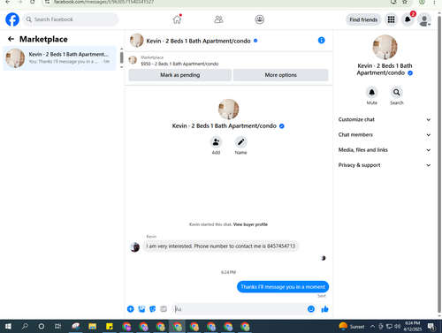Open the Notifications bell icon

(x=408, y=19)
